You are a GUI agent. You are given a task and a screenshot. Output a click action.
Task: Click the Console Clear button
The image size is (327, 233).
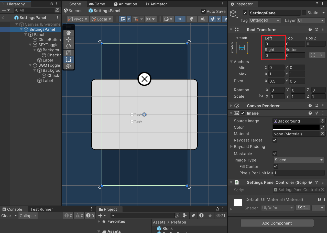click(6, 216)
